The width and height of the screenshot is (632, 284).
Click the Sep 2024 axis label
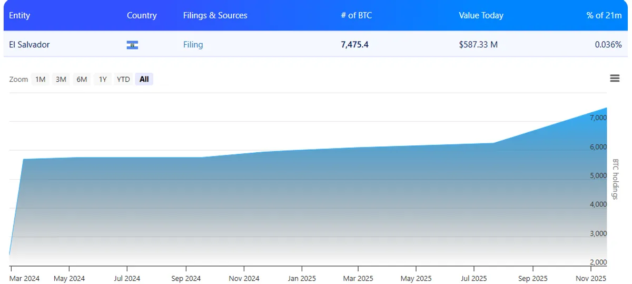pyautogui.click(x=186, y=278)
